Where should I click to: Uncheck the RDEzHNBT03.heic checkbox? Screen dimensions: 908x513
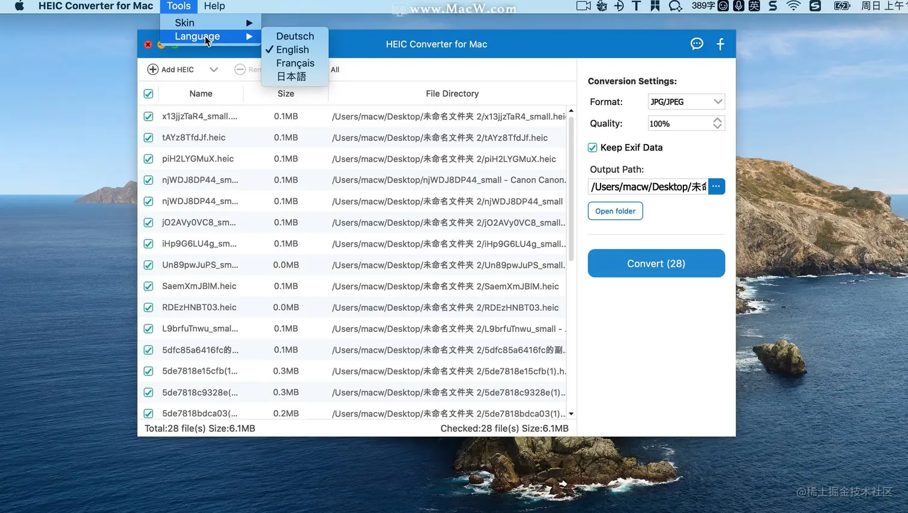[x=148, y=308]
